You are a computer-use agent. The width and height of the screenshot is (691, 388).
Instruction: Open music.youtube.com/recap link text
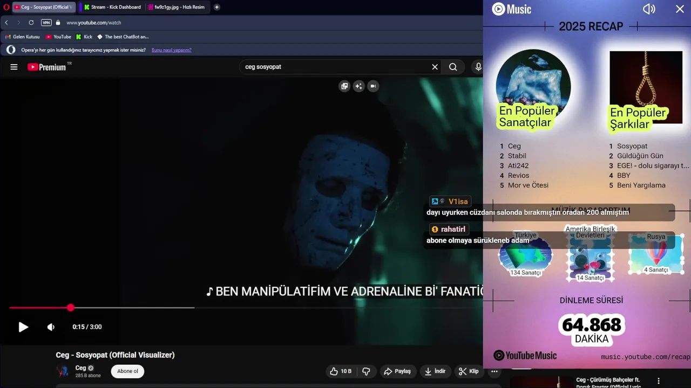(645, 357)
